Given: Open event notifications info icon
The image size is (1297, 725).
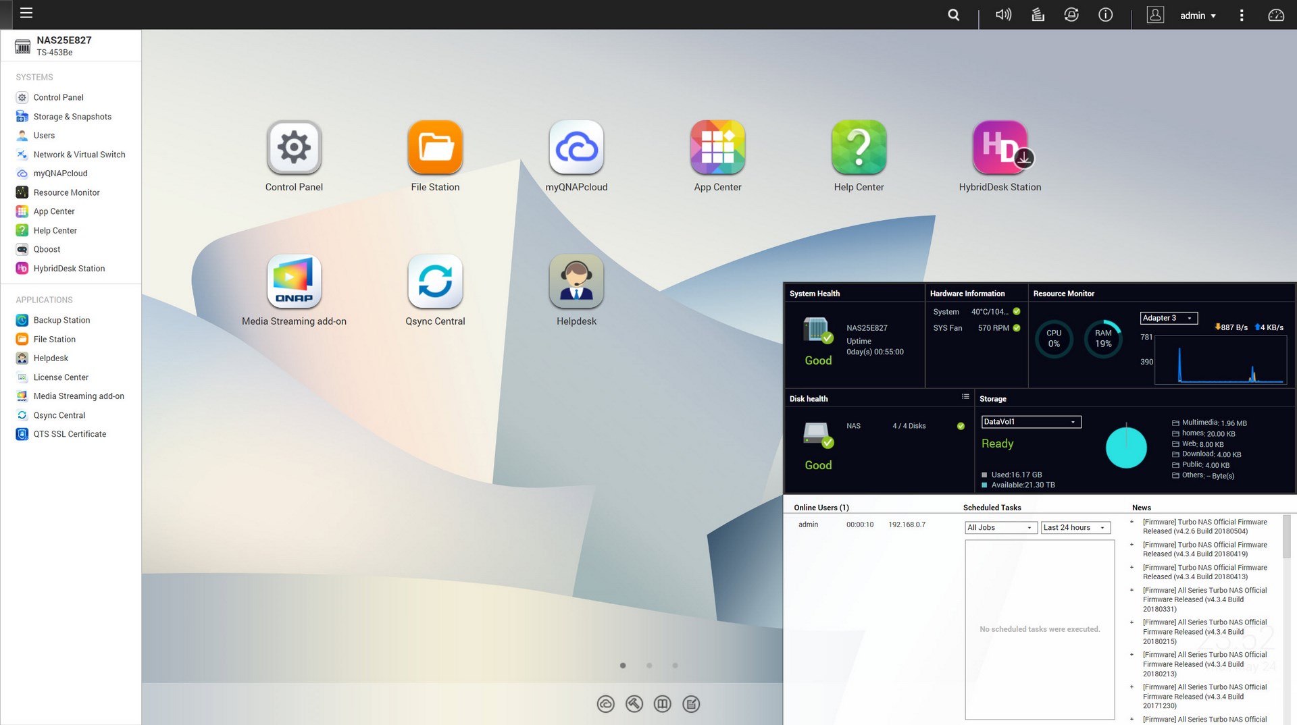Looking at the screenshot, I should [x=1105, y=14].
